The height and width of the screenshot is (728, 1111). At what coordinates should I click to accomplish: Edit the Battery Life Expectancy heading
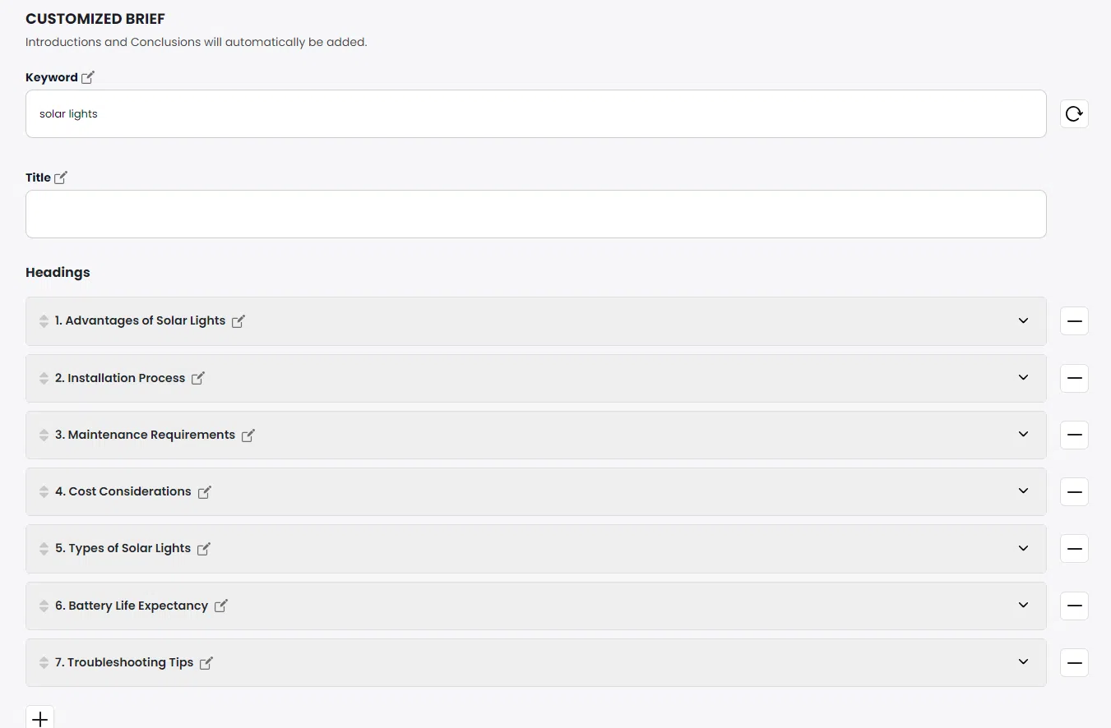221,606
